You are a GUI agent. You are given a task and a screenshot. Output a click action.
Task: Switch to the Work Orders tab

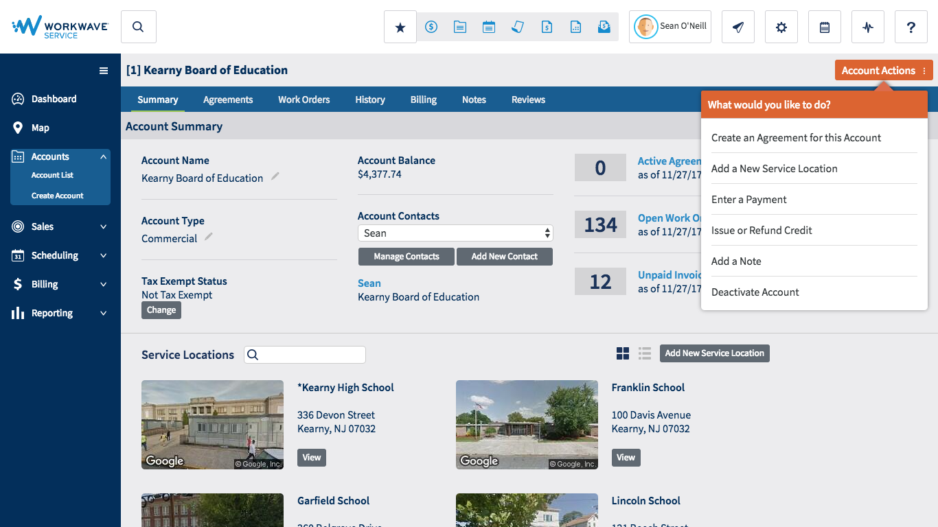click(x=304, y=99)
